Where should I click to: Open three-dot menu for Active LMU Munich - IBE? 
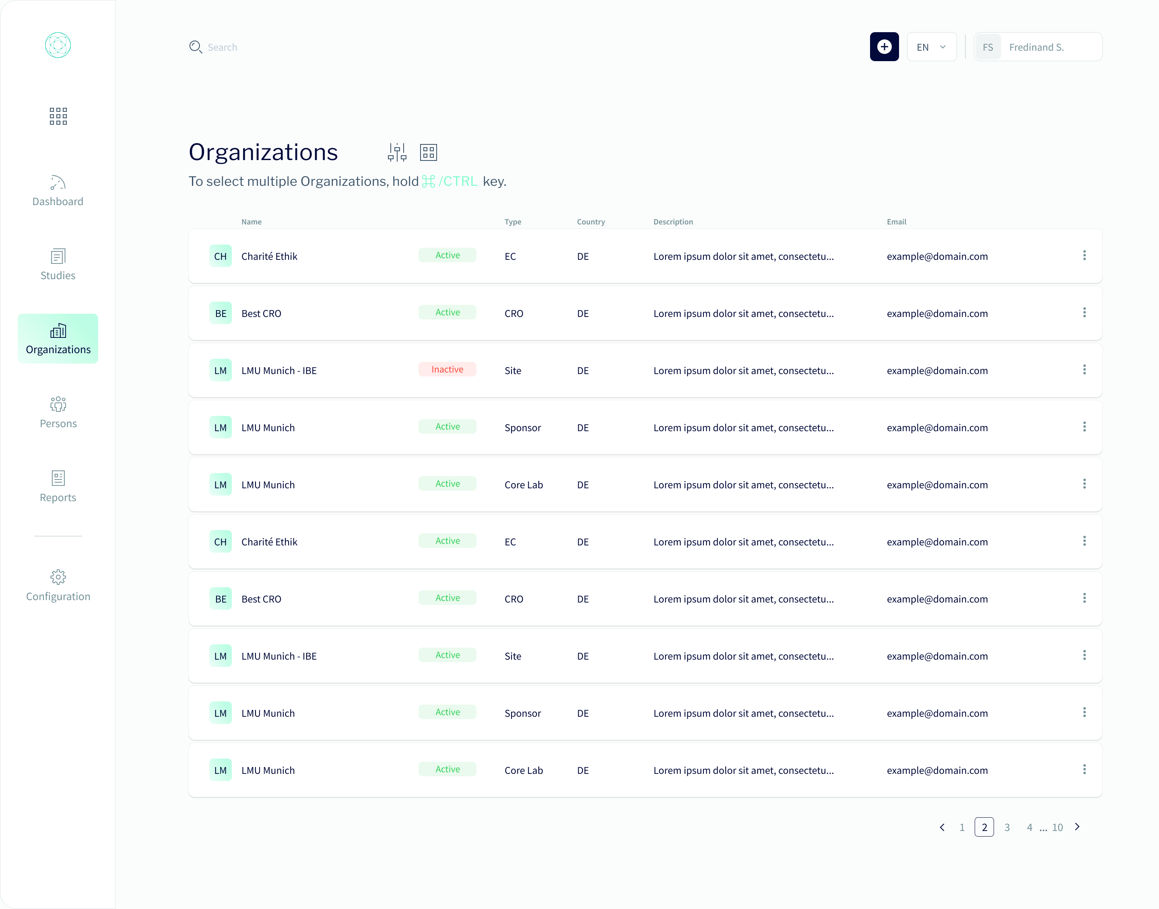click(1084, 655)
